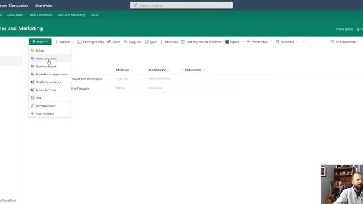The width and height of the screenshot is (363, 204).
Task: Click the Upload arrow icon
Action: click(x=57, y=41)
